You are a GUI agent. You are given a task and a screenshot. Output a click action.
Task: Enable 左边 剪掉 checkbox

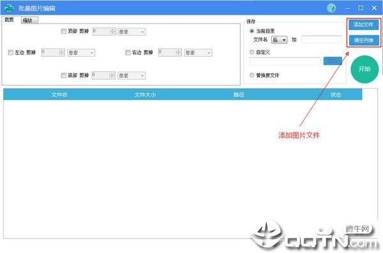pyautogui.click(x=10, y=52)
